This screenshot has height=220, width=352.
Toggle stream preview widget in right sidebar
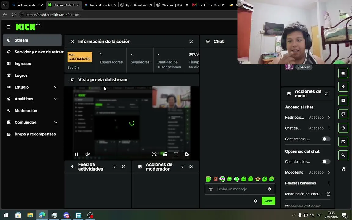(343, 73)
